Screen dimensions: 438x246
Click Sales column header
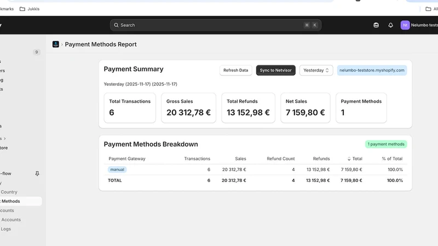pos(240,159)
